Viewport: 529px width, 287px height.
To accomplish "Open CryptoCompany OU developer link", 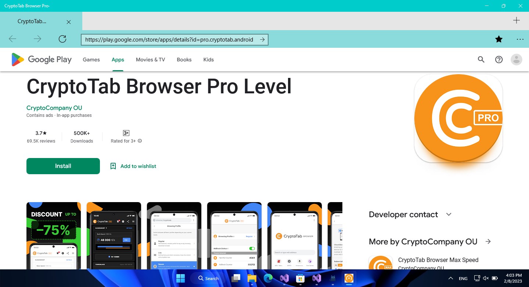I will tap(54, 108).
